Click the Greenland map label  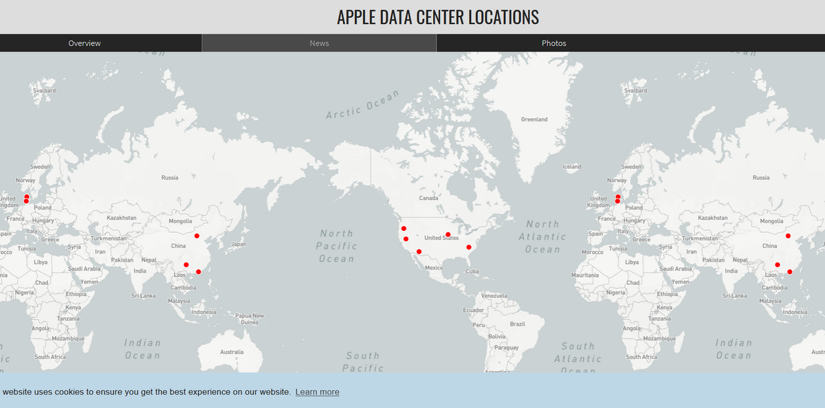[x=534, y=120]
